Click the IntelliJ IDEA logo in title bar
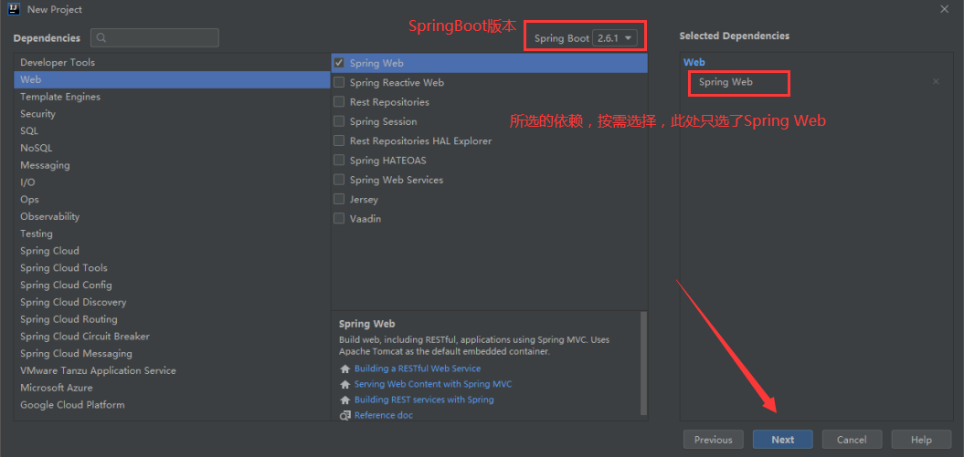The height and width of the screenshot is (457, 964). pos(14,9)
